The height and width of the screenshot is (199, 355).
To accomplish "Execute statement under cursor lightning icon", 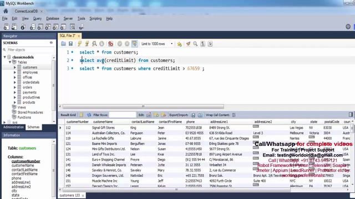I will 87,44.
